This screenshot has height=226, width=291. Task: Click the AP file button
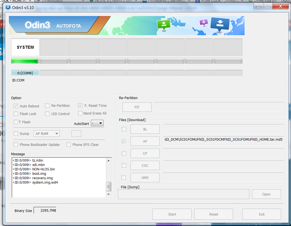coord(145,141)
